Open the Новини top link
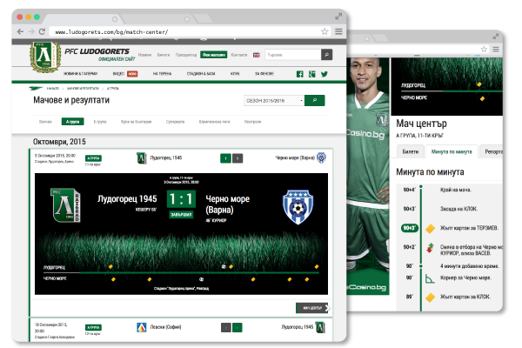The image size is (522, 348). (144, 55)
